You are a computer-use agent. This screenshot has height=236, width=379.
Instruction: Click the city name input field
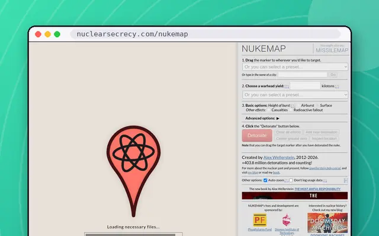[303, 75]
